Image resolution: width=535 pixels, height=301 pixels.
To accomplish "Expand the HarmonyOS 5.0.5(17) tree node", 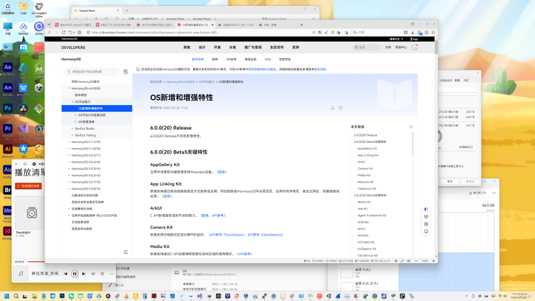I will [x=69, y=155].
